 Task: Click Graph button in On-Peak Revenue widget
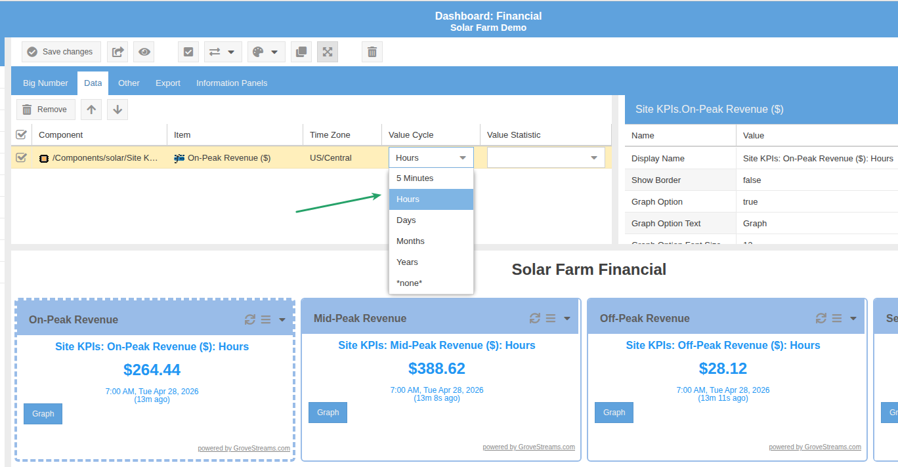[x=43, y=414]
